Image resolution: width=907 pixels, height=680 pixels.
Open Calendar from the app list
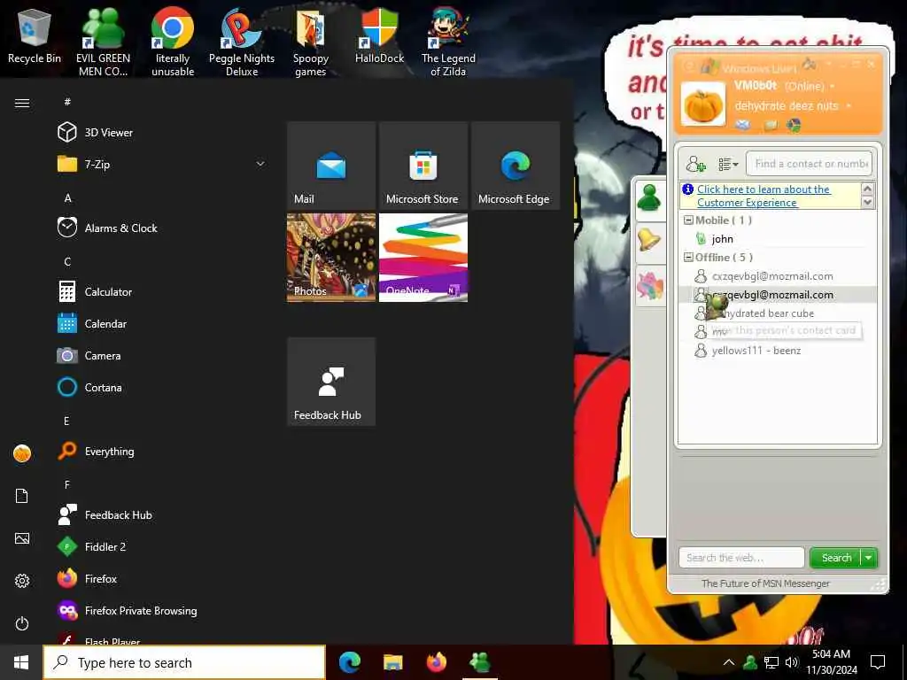pyautogui.click(x=105, y=324)
